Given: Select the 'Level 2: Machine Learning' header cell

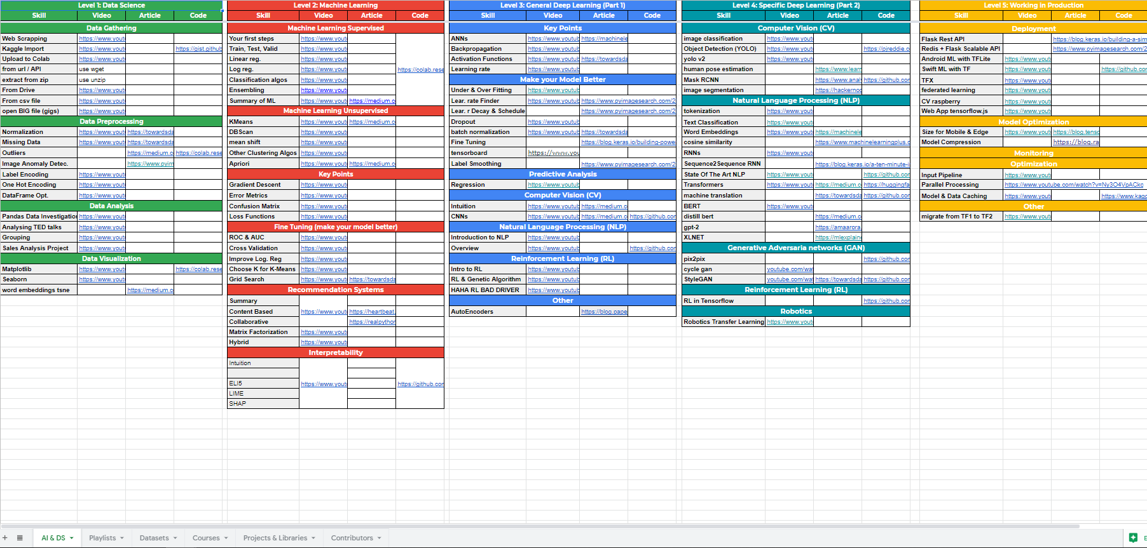Looking at the screenshot, I should [336, 5].
